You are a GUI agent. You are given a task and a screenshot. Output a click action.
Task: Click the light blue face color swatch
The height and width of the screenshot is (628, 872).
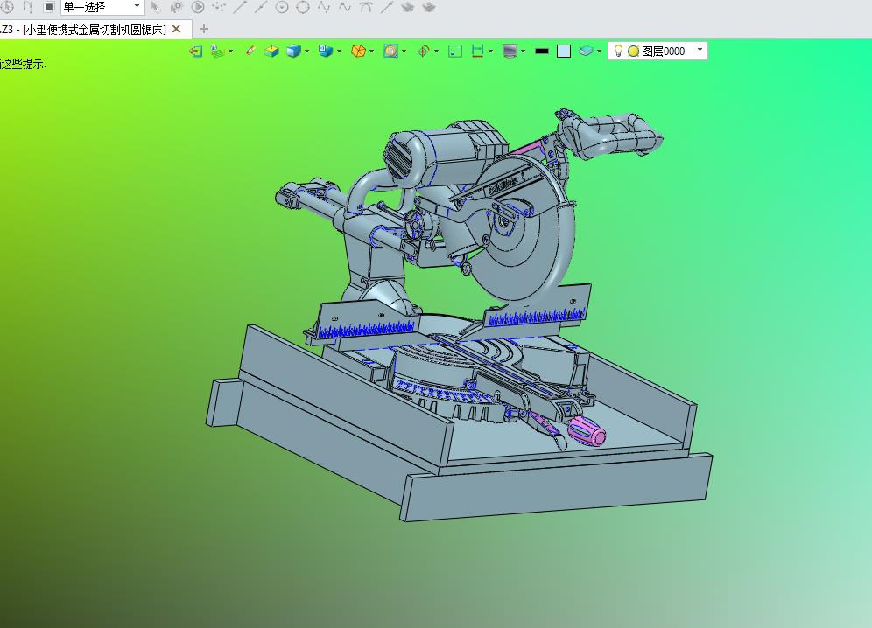pyautogui.click(x=563, y=51)
